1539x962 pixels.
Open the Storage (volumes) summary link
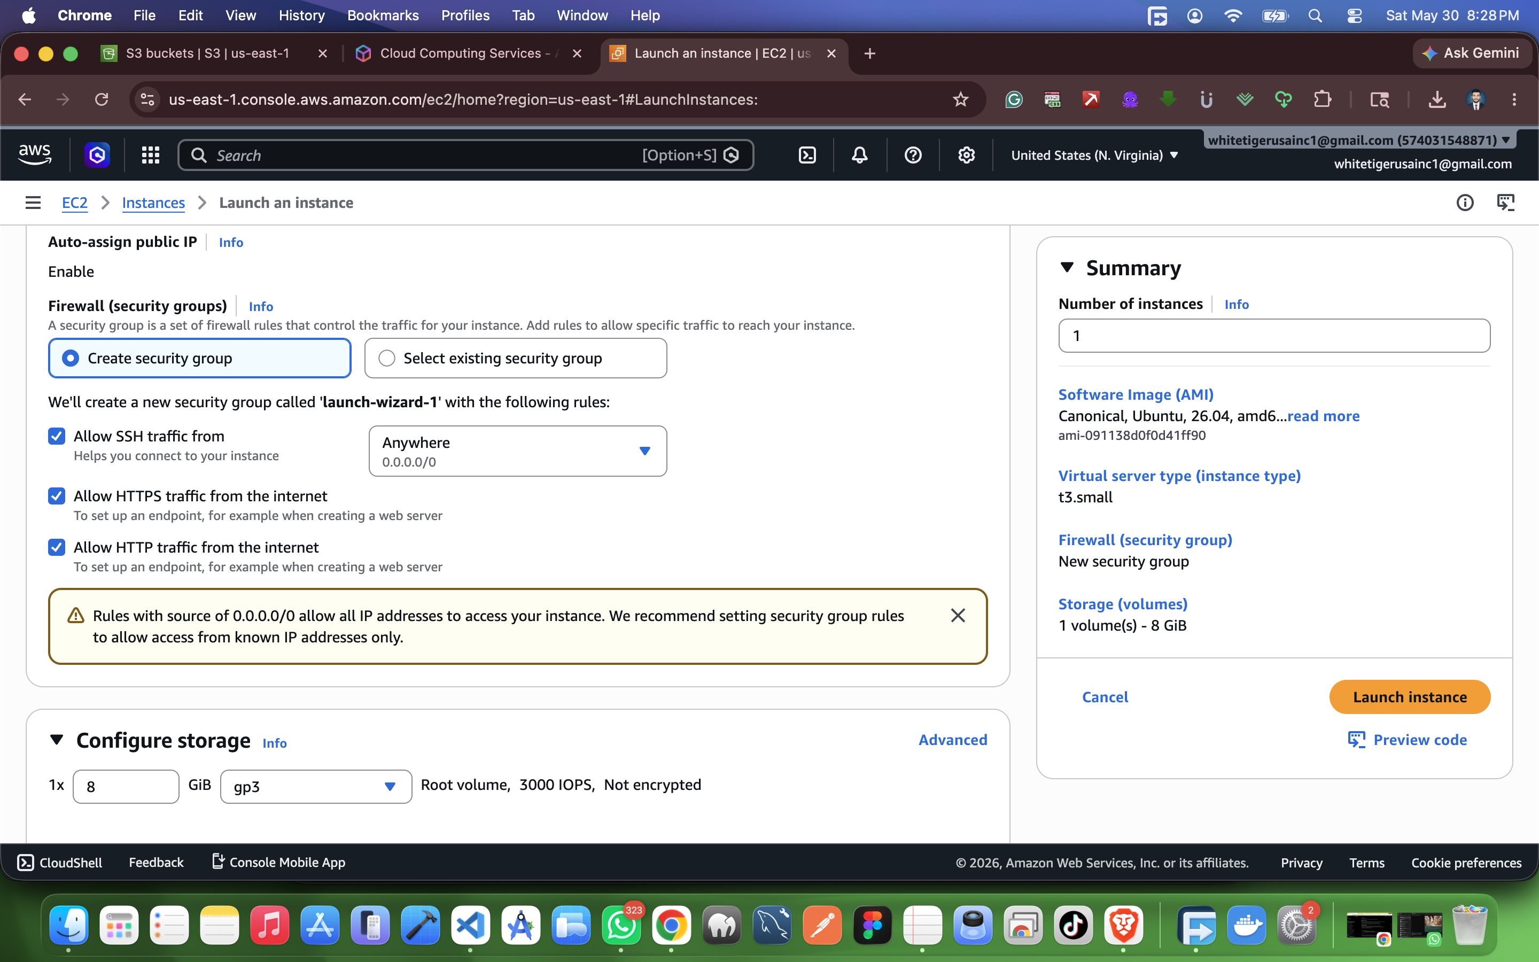[x=1122, y=603]
